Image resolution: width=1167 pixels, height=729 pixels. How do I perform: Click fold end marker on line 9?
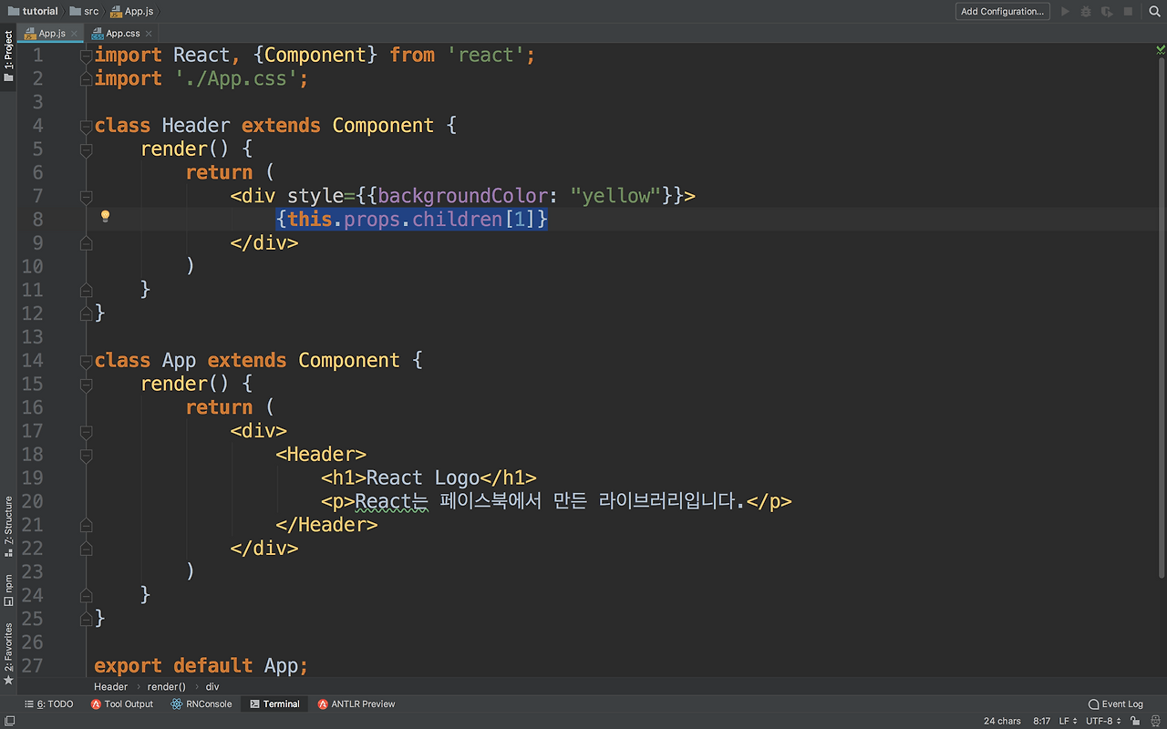point(86,243)
